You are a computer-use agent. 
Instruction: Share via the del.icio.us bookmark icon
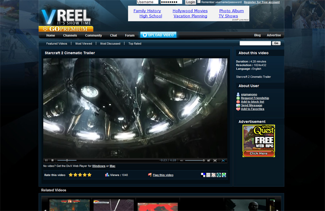203,175
